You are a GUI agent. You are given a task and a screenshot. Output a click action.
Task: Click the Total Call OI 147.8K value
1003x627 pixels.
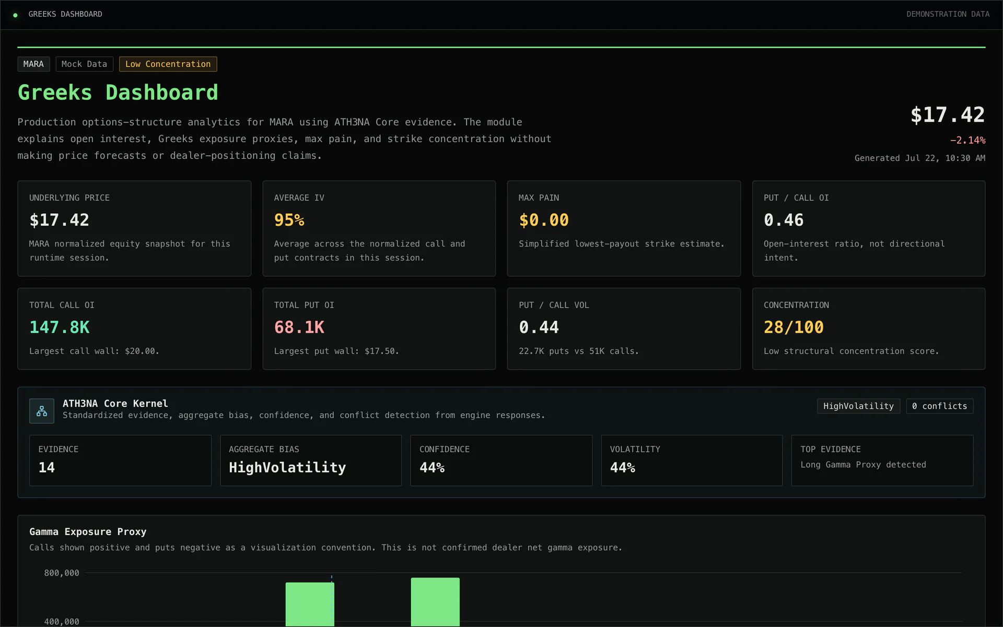[60, 327]
